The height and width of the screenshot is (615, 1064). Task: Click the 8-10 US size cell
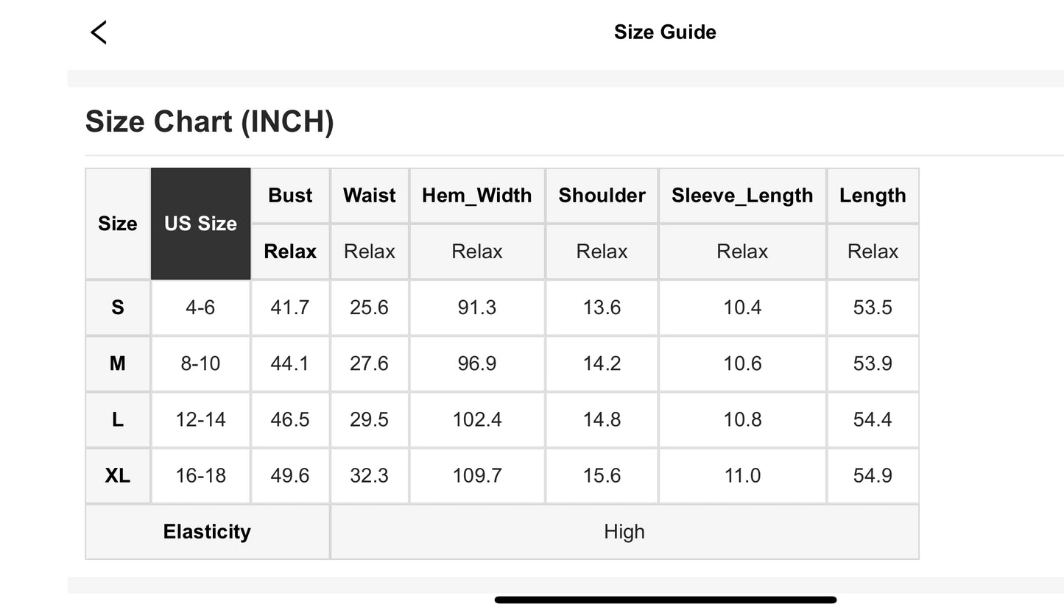point(200,363)
